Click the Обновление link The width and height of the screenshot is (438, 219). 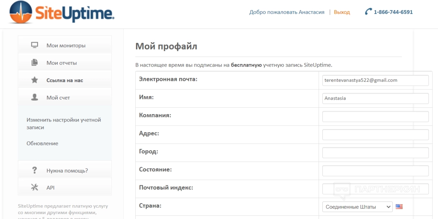42,143
